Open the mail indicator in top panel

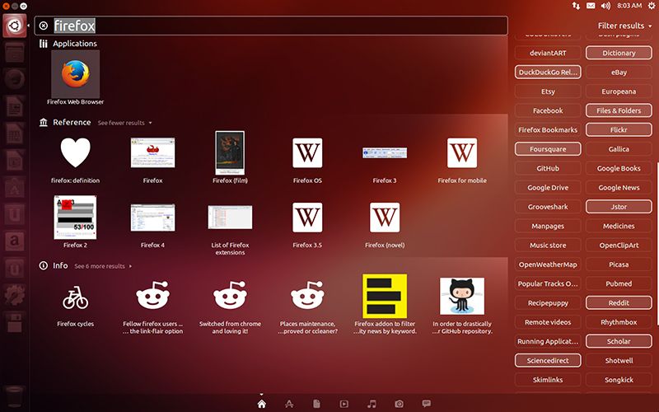[x=591, y=6]
